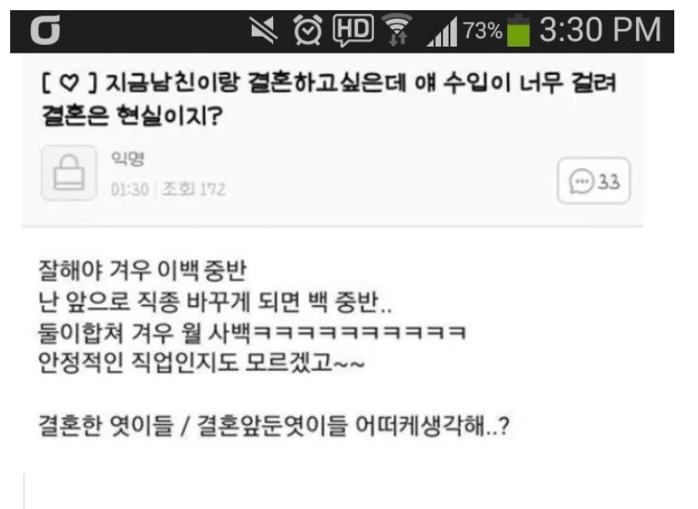Tap the 3:30 PM clock
Viewport: 698px width, 509px height.
pos(600,30)
